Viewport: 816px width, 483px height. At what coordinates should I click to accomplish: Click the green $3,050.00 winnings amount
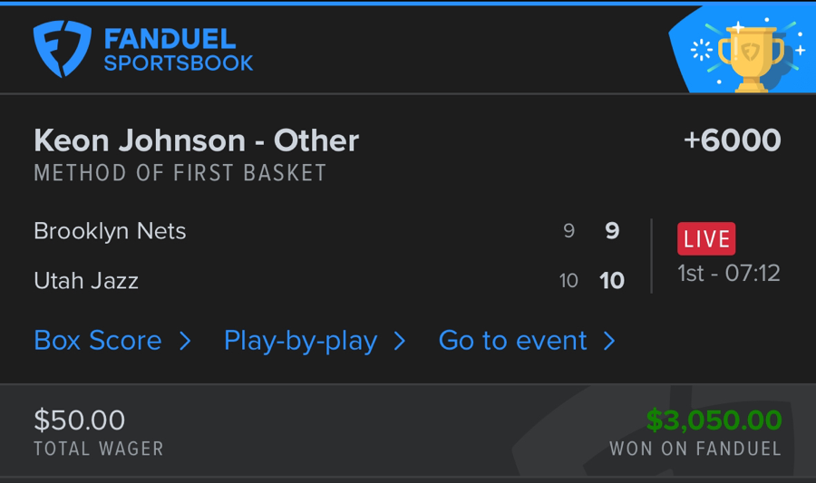pyautogui.click(x=714, y=420)
